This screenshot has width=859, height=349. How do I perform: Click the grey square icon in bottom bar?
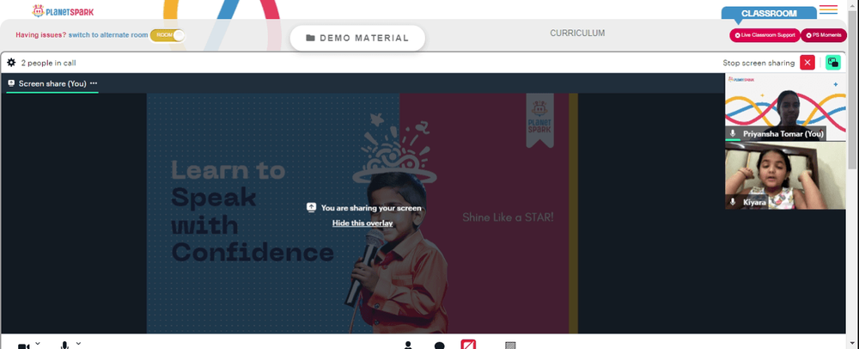[x=510, y=346]
